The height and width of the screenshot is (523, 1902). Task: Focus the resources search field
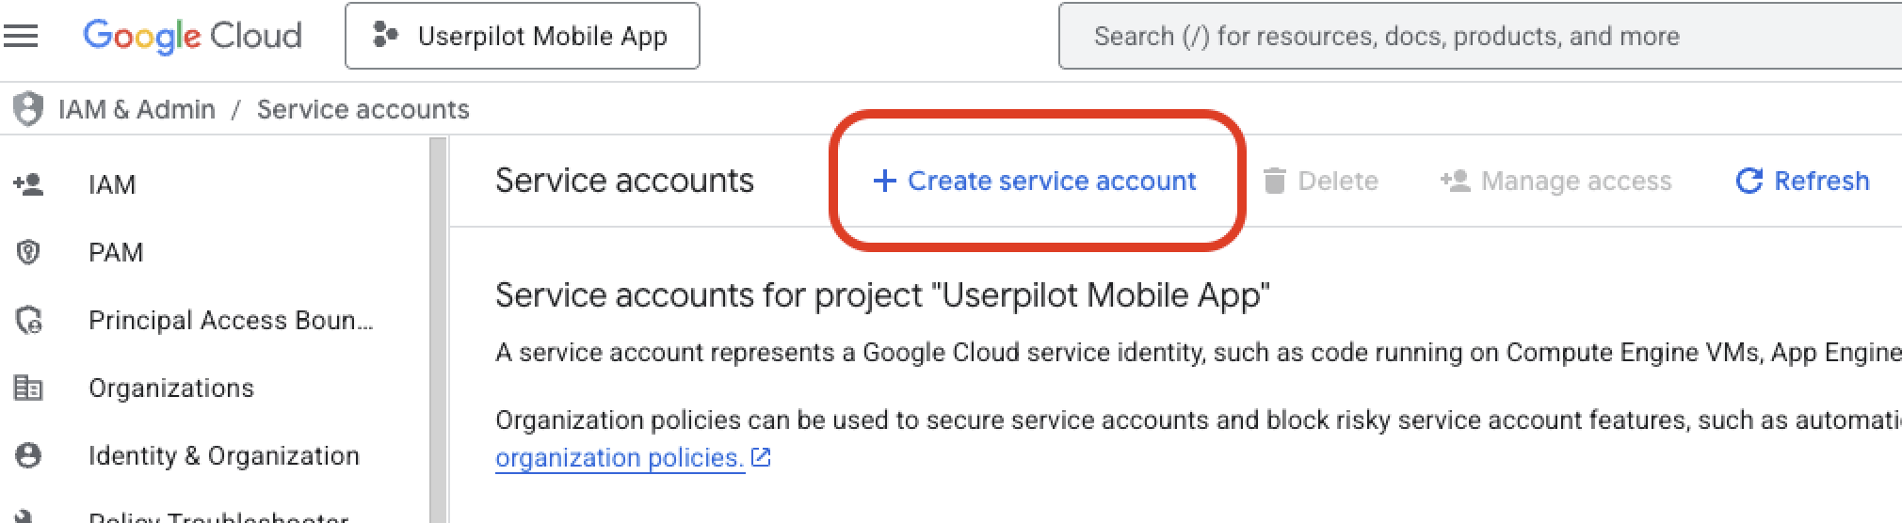pyautogui.click(x=1480, y=36)
